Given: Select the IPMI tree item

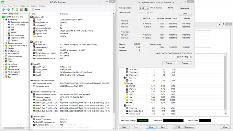Looking at the screenshot, I should click(13, 30).
